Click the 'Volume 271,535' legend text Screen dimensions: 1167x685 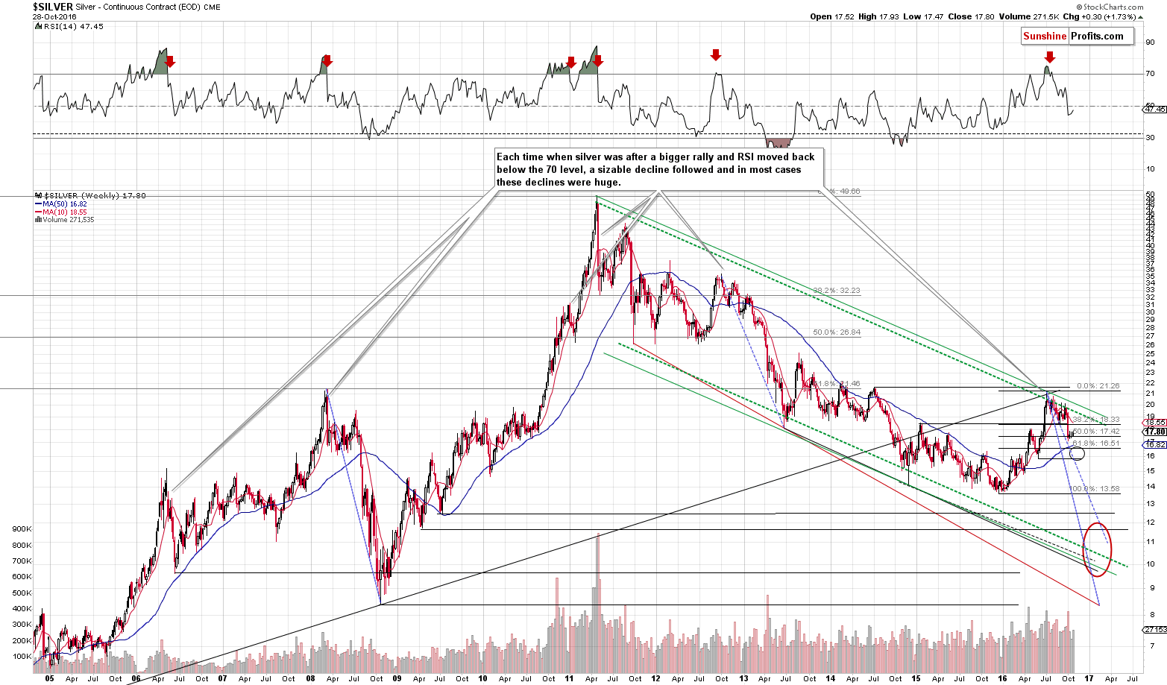[x=68, y=220]
